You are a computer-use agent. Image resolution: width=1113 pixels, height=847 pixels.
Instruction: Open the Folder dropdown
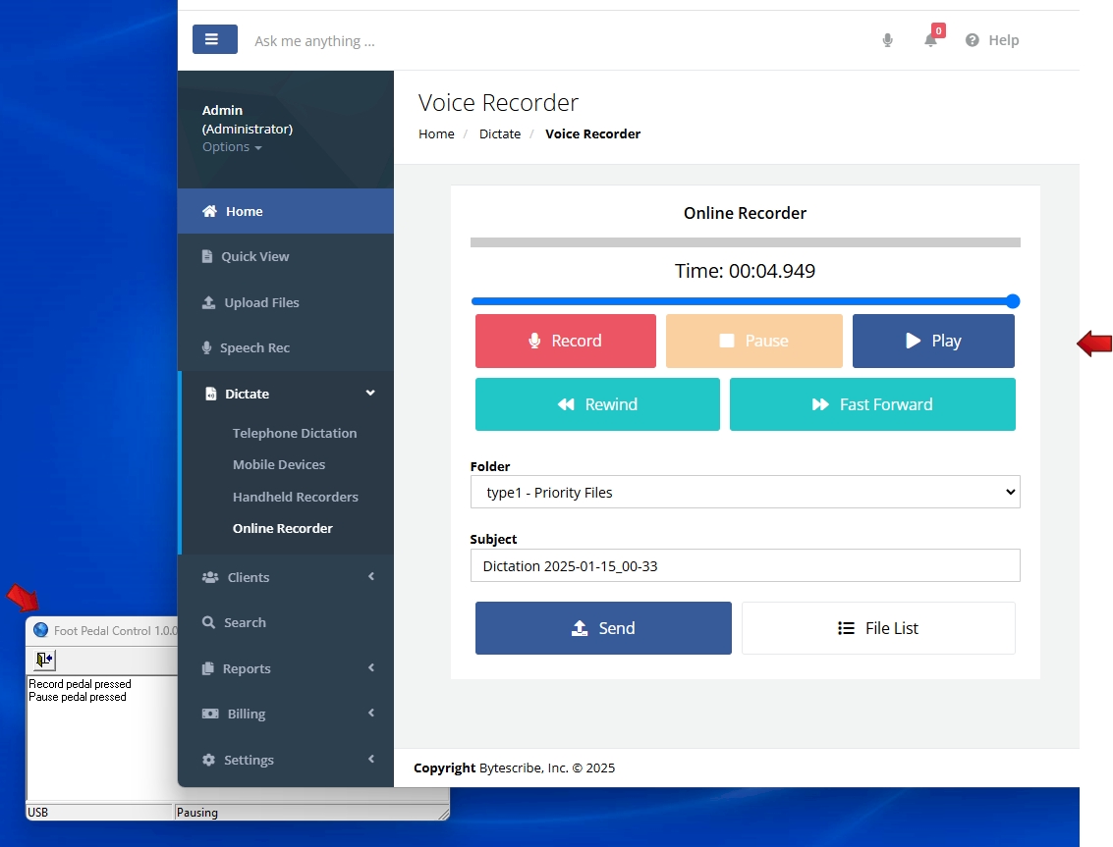tap(746, 493)
